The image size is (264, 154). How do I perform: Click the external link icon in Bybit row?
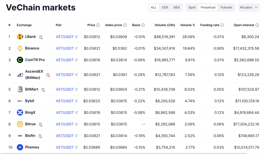[x=76, y=101]
